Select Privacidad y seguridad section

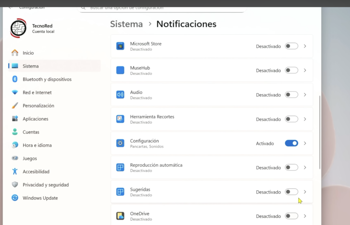(54, 184)
